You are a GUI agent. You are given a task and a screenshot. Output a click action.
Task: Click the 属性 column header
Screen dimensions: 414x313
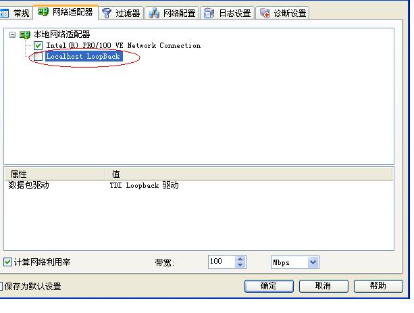55,174
